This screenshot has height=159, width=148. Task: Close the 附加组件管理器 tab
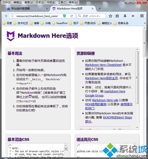coord(47,9)
